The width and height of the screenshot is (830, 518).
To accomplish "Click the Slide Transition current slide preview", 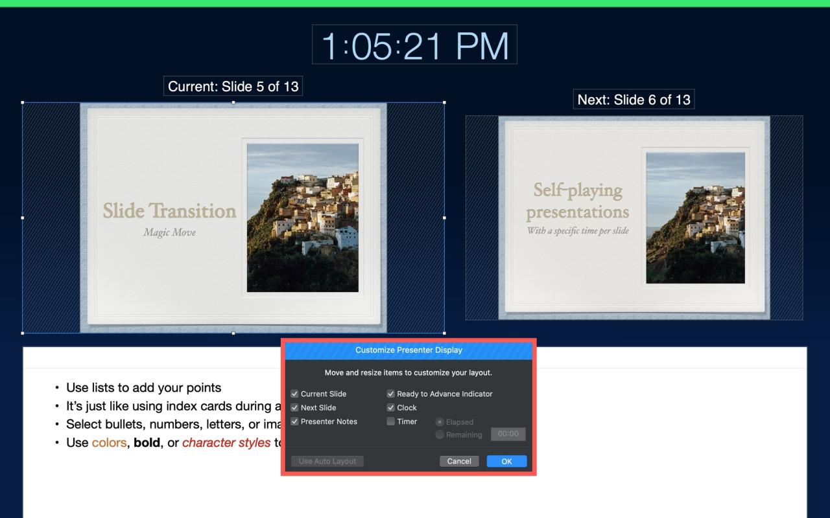I will pos(233,218).
